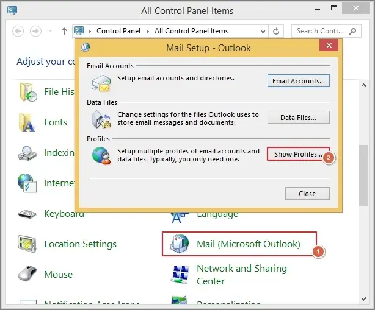Open the Keyboard icon

pyautogui.click(x=27, y=214)
